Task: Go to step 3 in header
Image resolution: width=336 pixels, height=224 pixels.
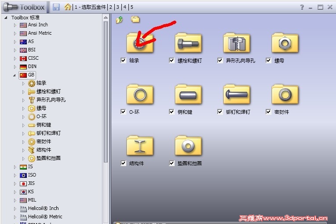Action: point(117,7)
